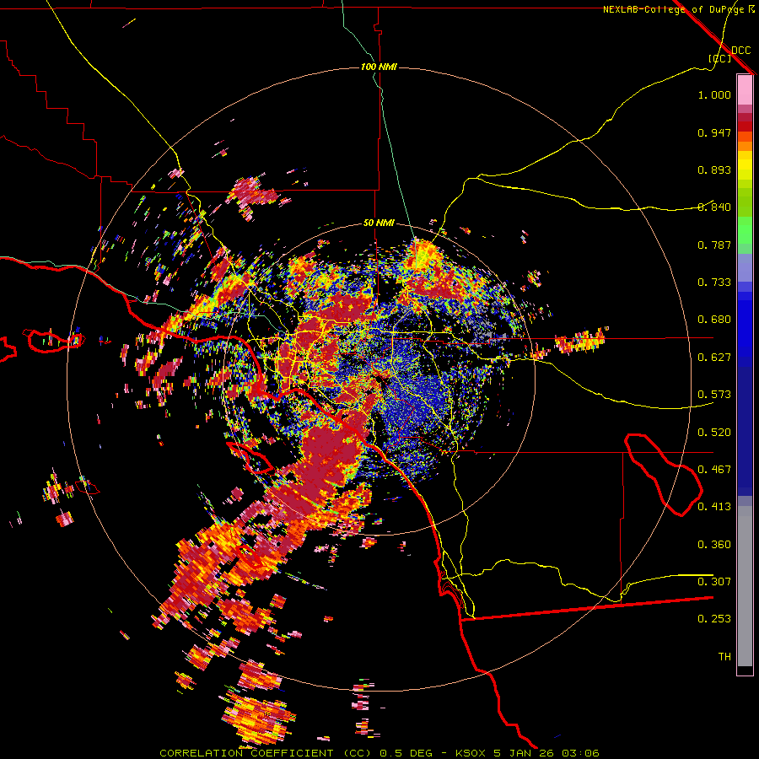Click the [CC] label above the color bar
Viewport: 759px width, 759px height.
tap(719, 58)
